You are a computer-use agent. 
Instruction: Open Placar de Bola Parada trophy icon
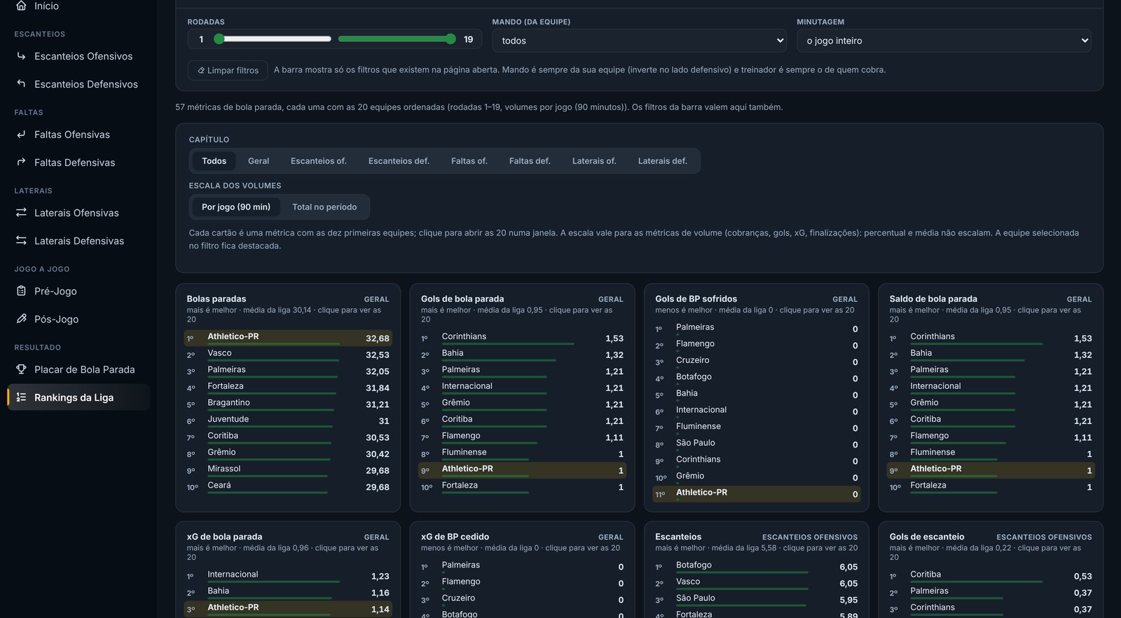21,370
